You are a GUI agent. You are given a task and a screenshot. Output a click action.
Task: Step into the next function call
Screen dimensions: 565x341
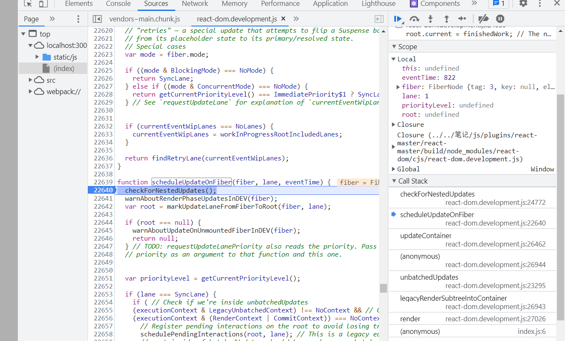click(430, 18)
